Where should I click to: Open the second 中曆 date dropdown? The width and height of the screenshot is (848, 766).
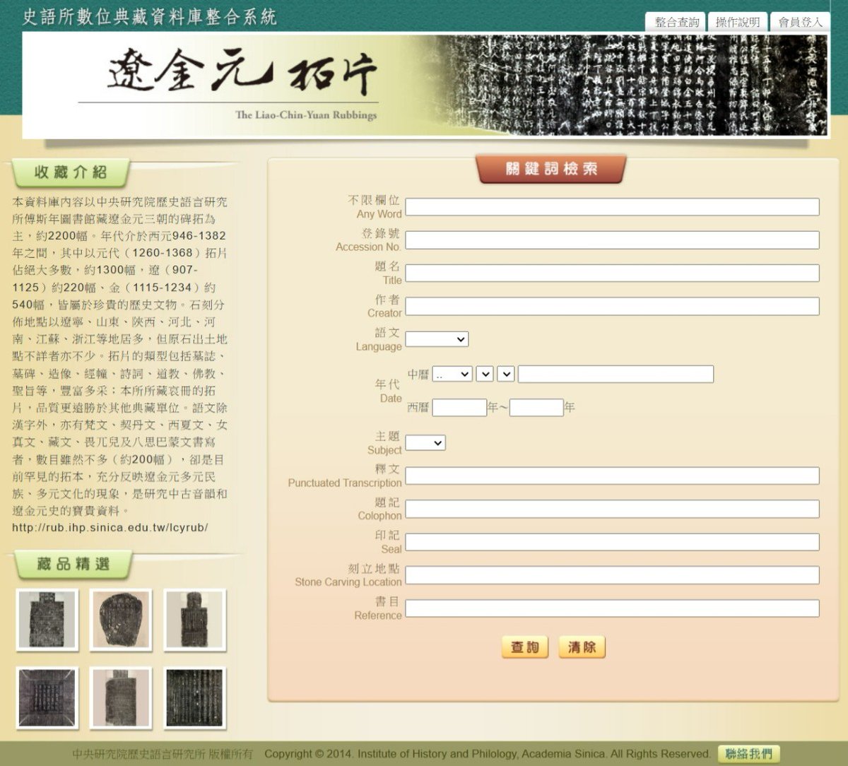[485, 374]
